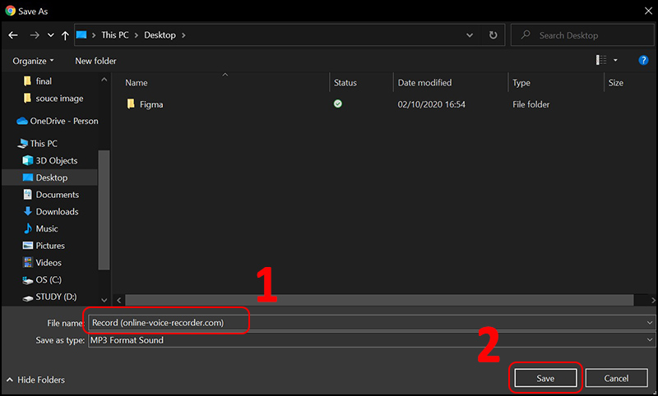Click the File name input field
Screen dimensions: 658x396
[366, 323]
